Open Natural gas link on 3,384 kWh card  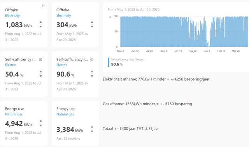(x=65, y=114)
